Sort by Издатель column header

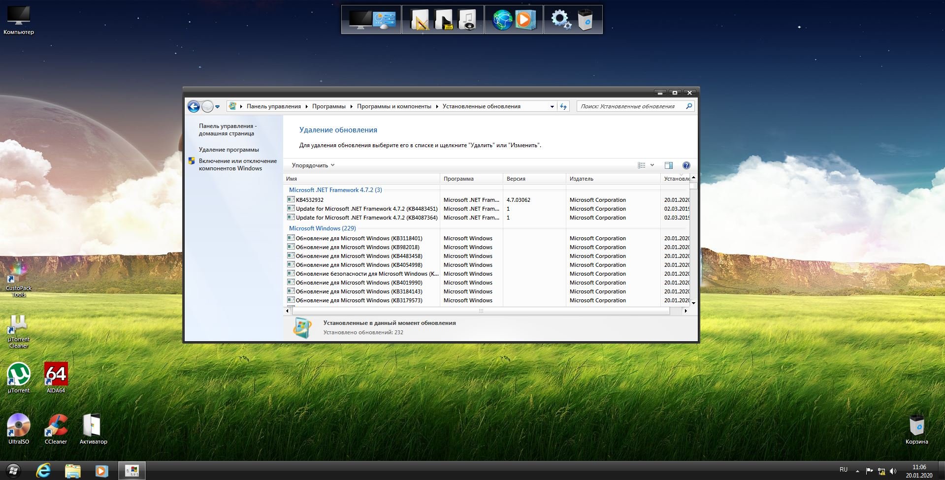613,179
